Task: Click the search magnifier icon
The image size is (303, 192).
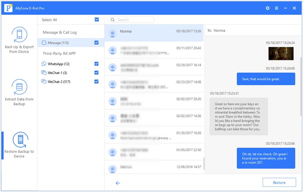Action: [x=113, y=19]
